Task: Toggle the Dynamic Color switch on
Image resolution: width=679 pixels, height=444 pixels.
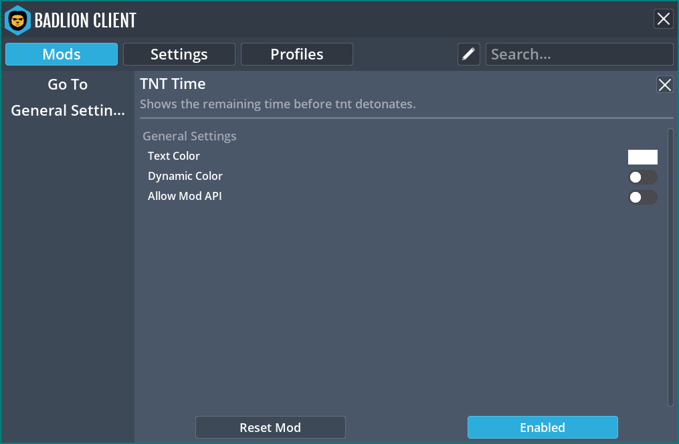Action: coord(643,177)
